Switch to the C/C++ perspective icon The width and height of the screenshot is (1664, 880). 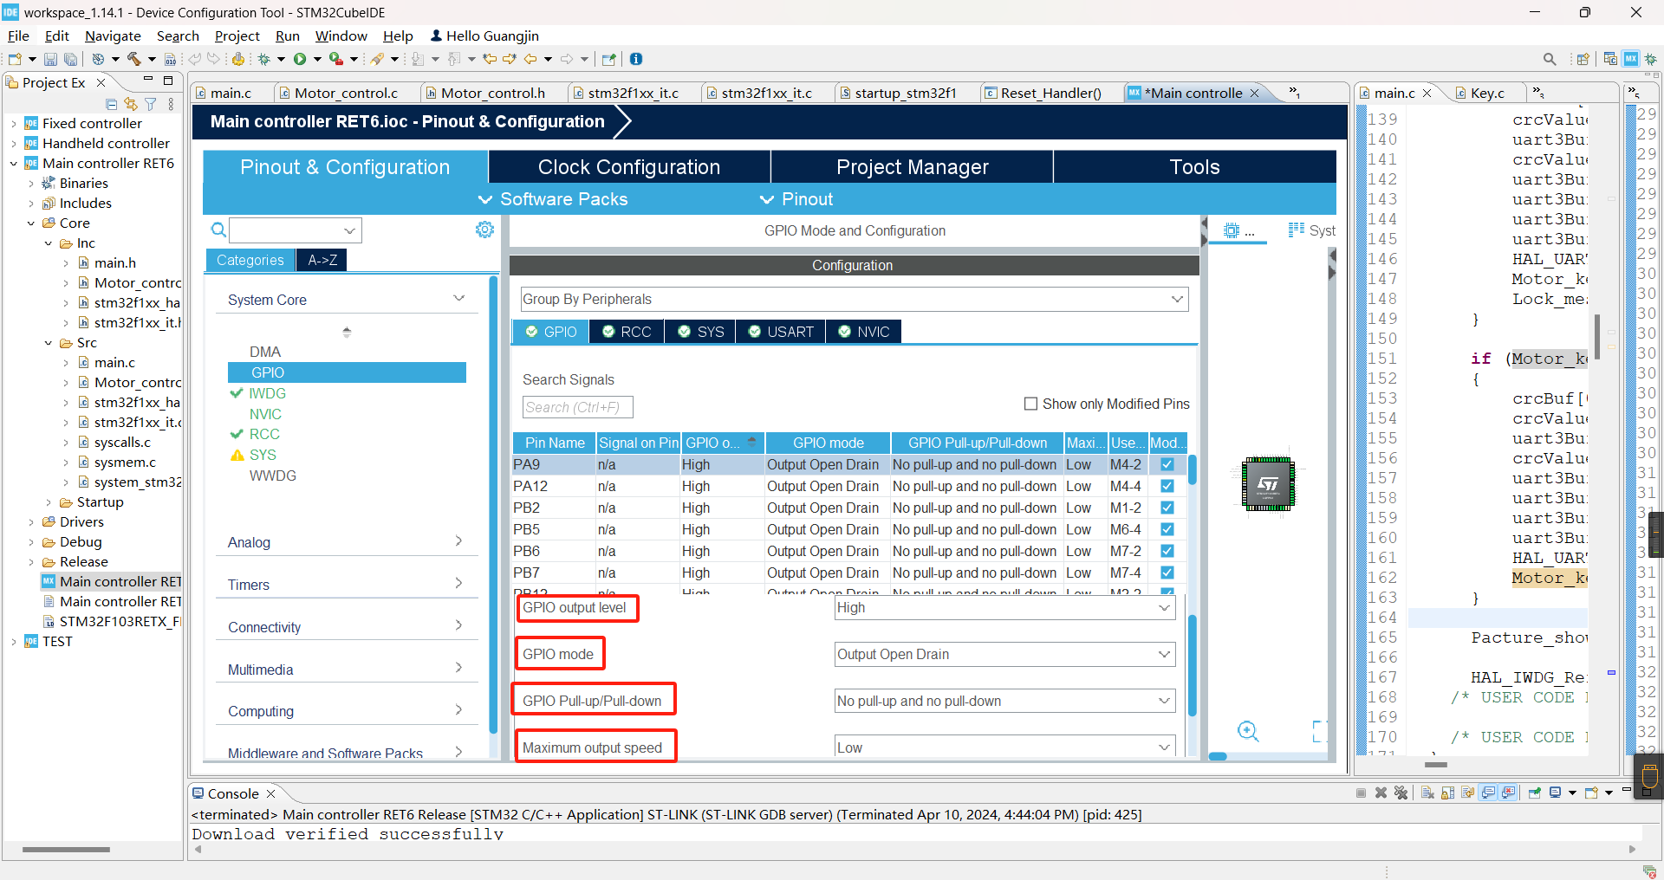1610,59
